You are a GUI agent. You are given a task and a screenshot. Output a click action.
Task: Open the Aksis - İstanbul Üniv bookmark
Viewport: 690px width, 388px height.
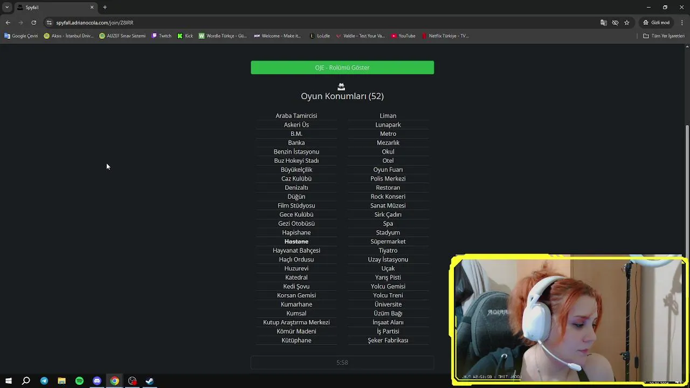click(x=68, y=36)
